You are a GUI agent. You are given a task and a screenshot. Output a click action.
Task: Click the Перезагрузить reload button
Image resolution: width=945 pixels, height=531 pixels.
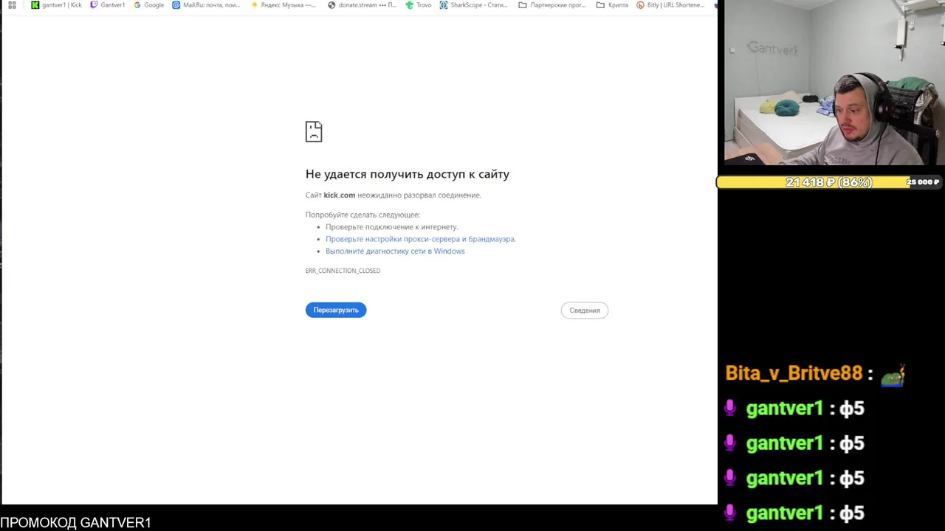pos(336,310)
